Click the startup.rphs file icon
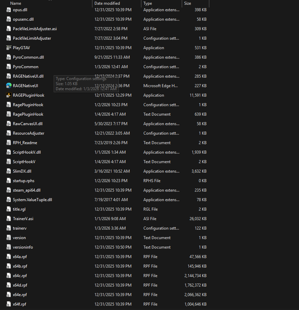The height and width of the screenshot is (310, 299). [8, 180]
